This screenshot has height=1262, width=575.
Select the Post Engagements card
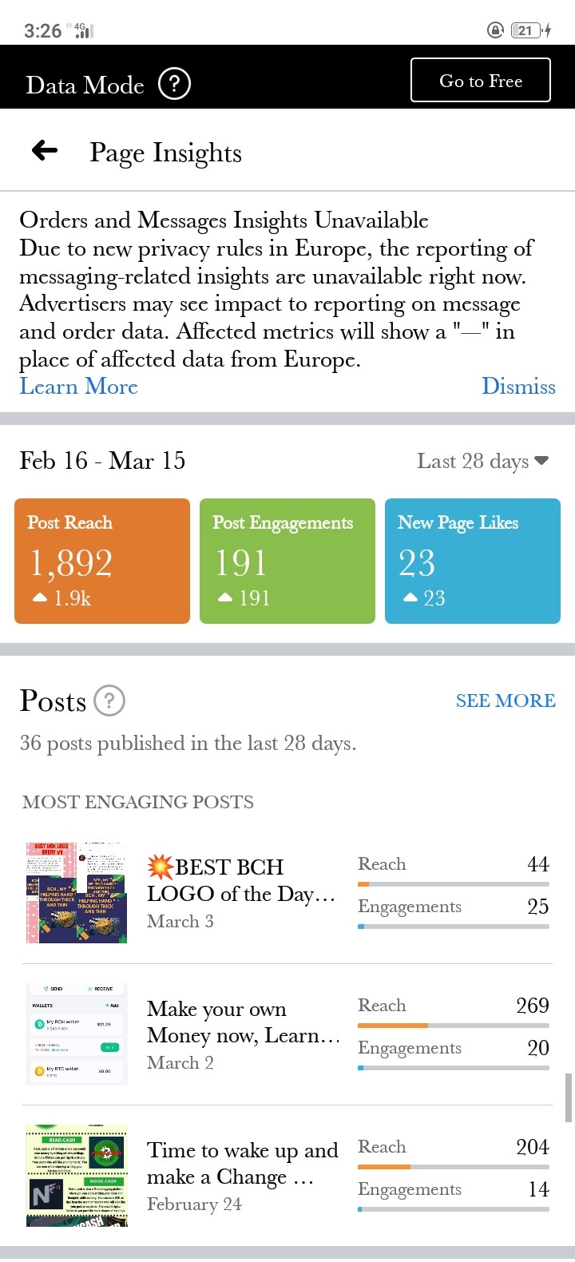pyautogui.click(x=287, y=561)
